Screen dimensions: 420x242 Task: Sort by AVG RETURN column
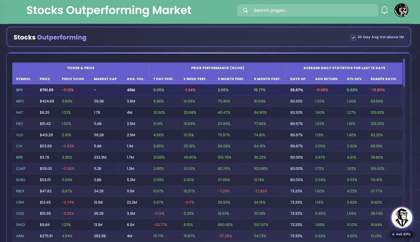click(326, 79)
